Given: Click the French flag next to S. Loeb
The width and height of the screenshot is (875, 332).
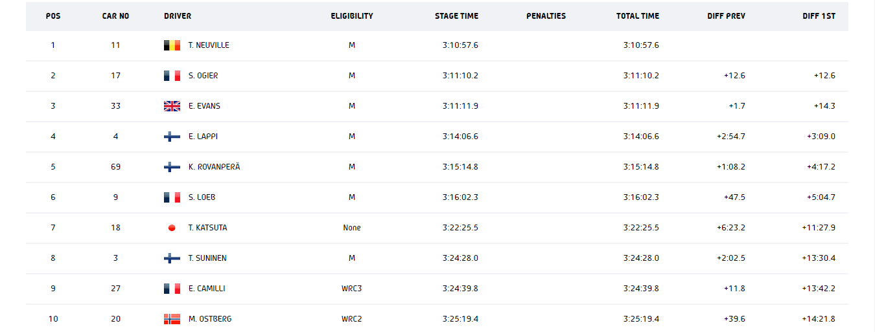Looking at the screenshot, I should 172,197.
